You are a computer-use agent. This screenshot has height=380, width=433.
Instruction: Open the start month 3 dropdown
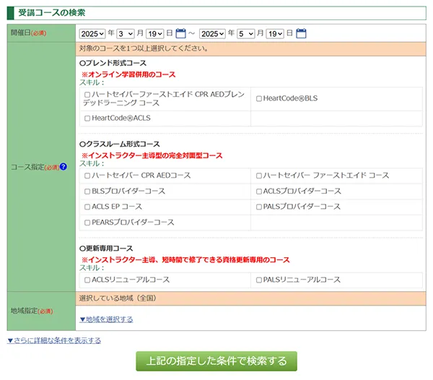click(126, 34)
